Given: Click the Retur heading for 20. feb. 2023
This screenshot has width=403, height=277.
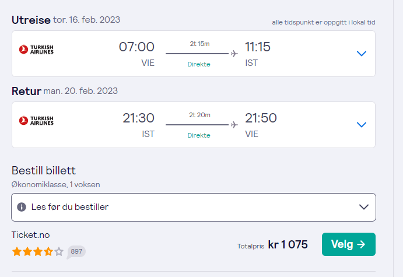Looking at the screenshot, I should (x=65, y=91).
